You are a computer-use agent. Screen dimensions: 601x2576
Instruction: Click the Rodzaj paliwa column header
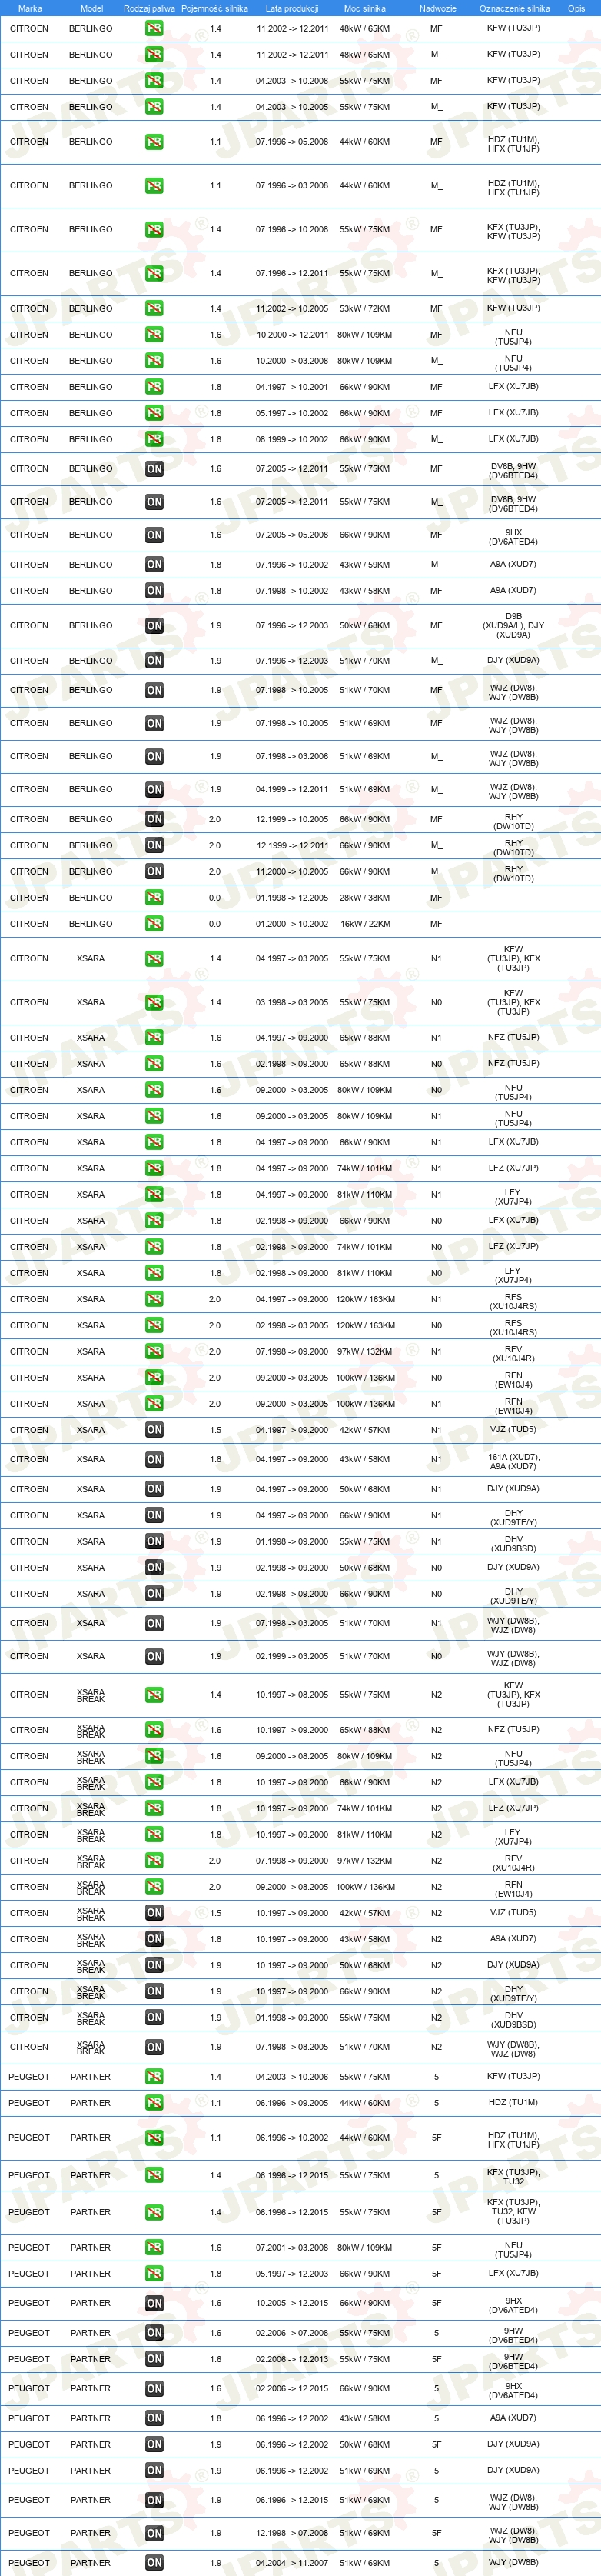coord(149,8)
